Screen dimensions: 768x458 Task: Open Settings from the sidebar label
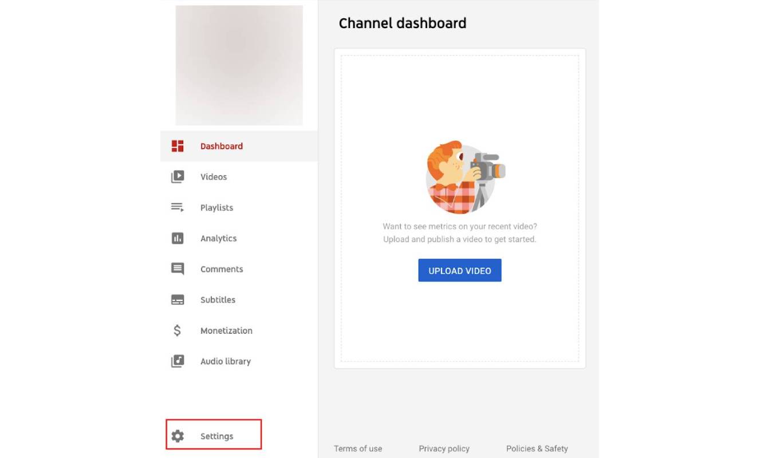[216, 436]
